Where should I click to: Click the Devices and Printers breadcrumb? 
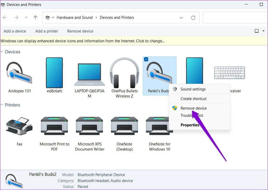click(117, 18)
